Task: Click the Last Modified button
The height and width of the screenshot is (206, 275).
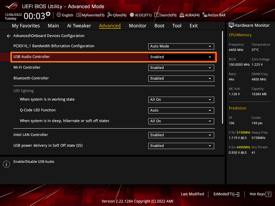Action: 192,194
